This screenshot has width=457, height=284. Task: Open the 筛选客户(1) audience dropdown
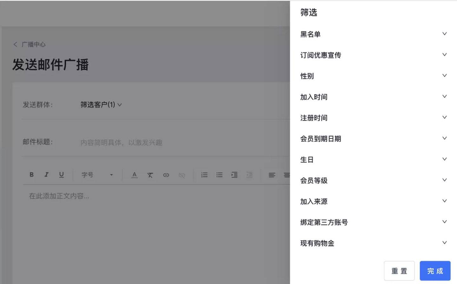(x=101, y=105)
